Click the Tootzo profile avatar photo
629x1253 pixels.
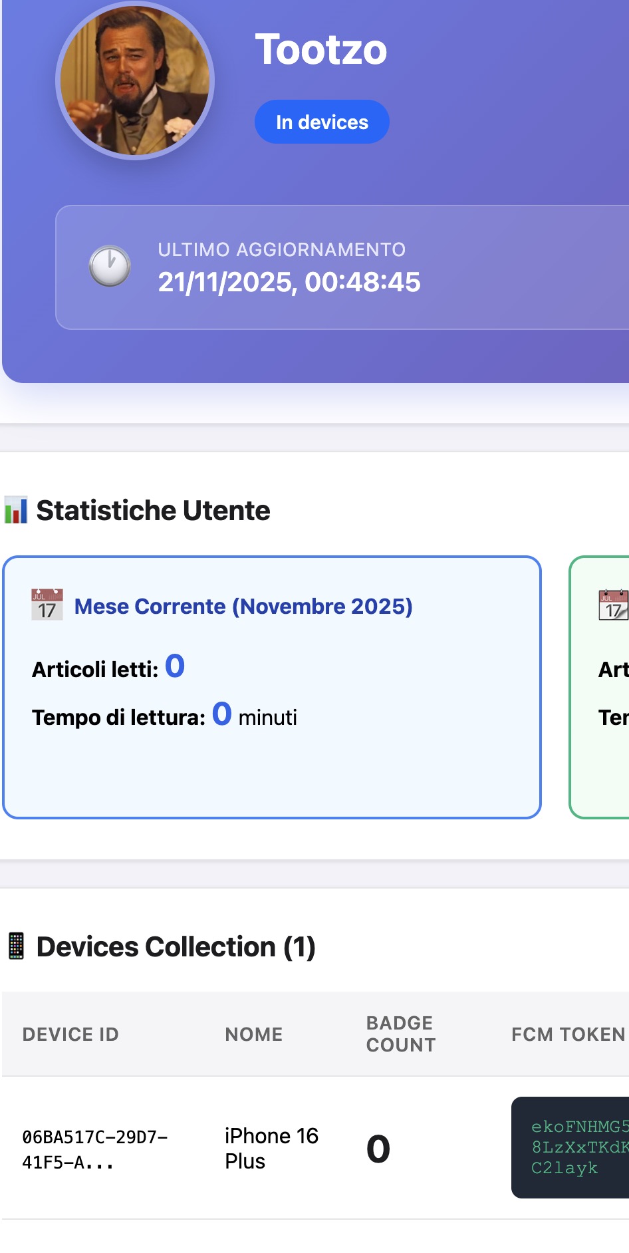tap(135, 80)
